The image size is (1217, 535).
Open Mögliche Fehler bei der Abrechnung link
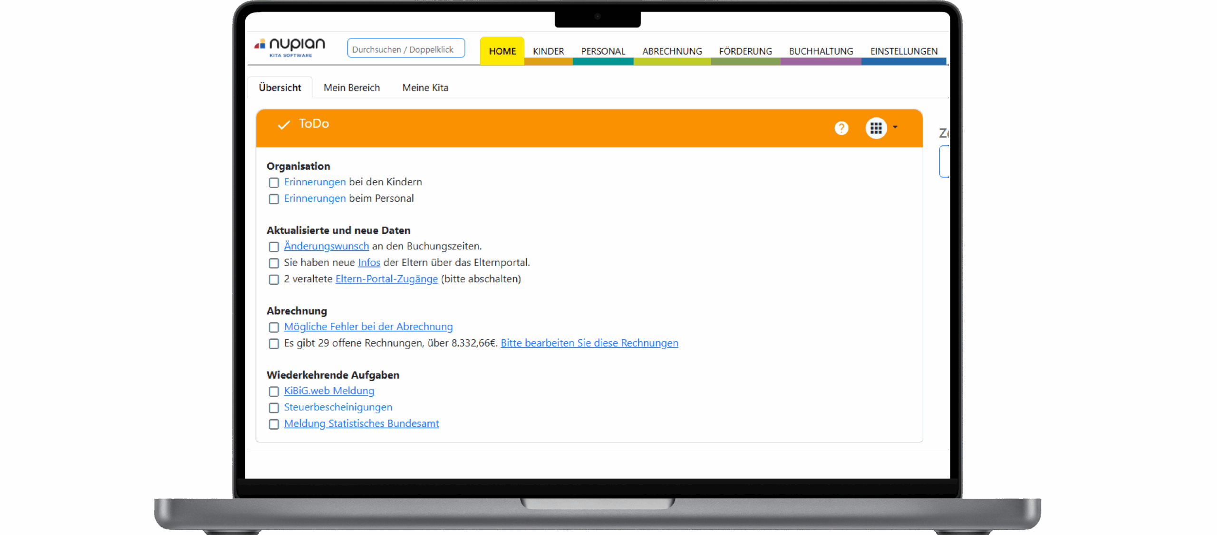point(368,327)
